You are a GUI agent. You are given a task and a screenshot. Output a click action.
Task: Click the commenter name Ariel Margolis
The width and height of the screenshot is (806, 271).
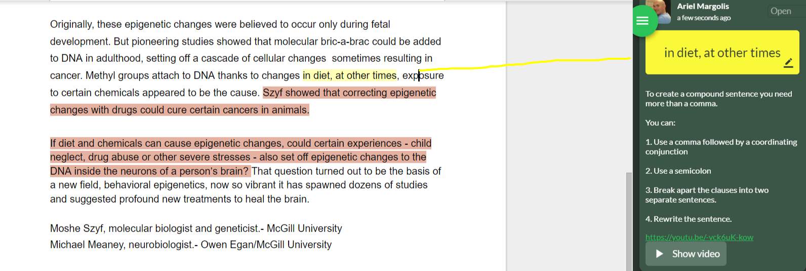(703, 6)
